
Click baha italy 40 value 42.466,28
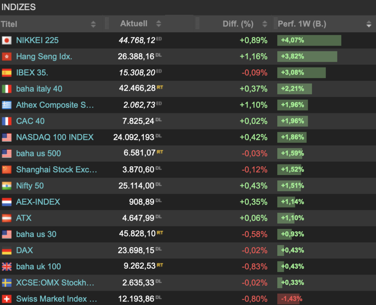[137, 88]
